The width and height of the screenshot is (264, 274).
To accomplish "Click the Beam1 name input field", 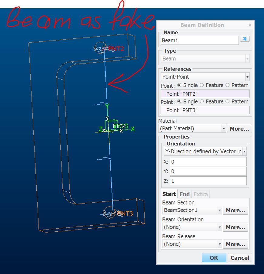I will 199,40.
